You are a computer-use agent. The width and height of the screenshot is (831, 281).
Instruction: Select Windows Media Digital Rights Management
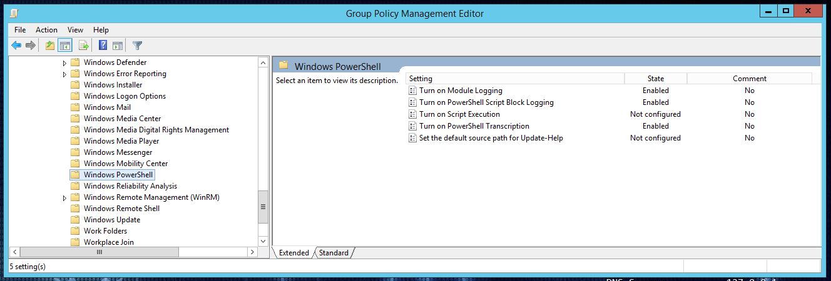coord(156,130)
